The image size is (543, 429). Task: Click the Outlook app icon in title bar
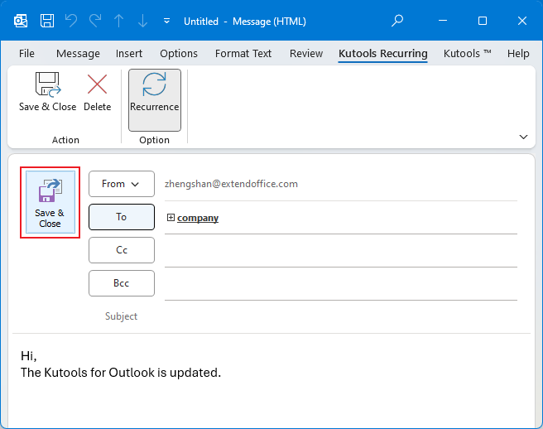point(21,22)
